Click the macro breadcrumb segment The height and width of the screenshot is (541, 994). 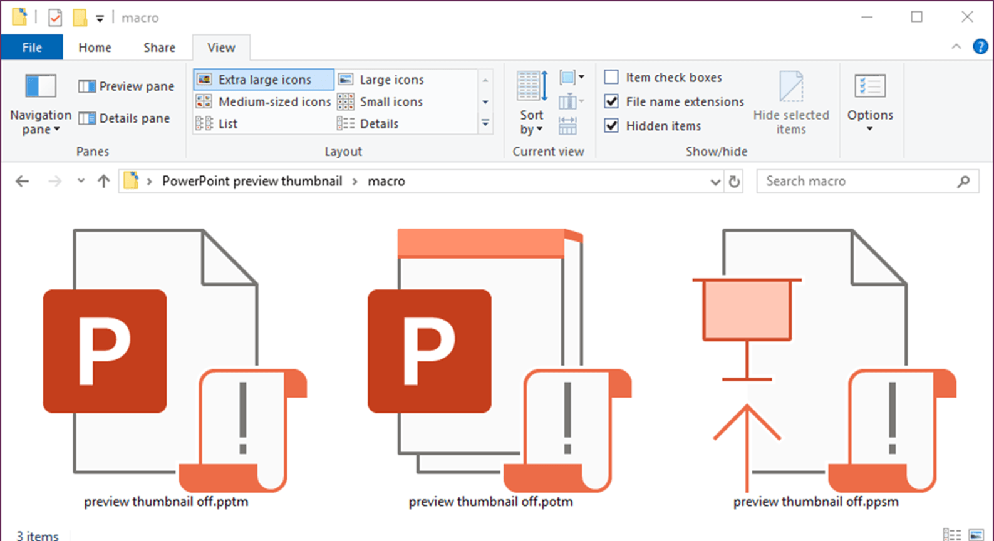pyautogui.click(x=386, y=181)
